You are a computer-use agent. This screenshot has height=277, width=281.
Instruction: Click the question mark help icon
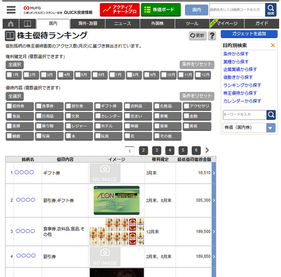pos(212,36)
